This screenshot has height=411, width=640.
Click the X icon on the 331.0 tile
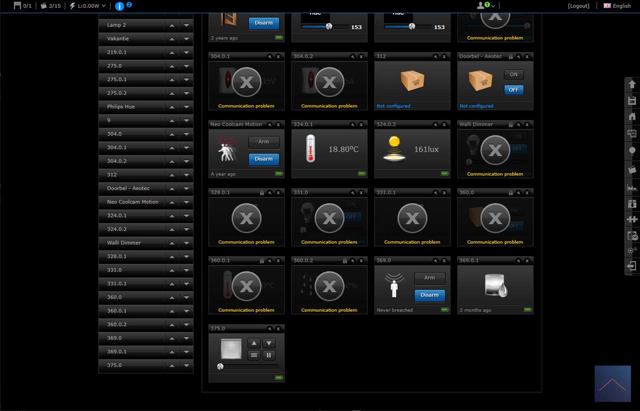coord(361,193)
